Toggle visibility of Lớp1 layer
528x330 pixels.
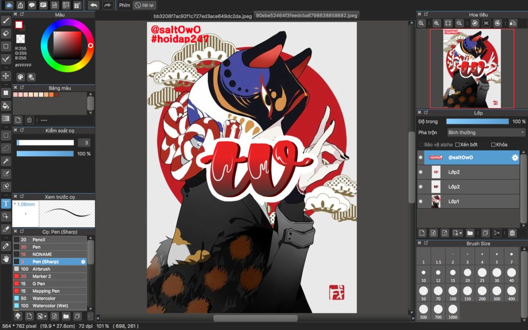pos(421,202)
